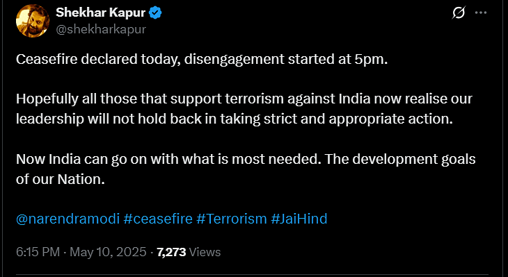This screenshot has height=277, width=508.
Task: Follow the #ceasefire hashtag
Action: (x=158, y=219)
